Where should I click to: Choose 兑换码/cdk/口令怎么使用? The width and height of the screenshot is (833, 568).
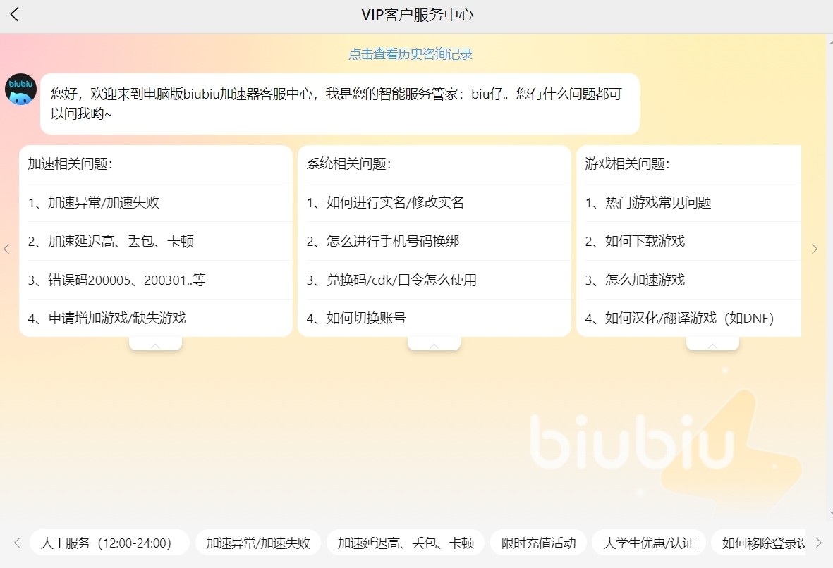(391, 280)
